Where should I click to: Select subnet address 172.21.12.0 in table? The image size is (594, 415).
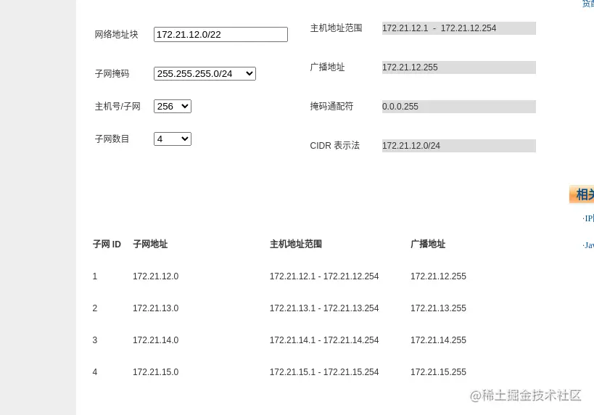coord(155,276)
